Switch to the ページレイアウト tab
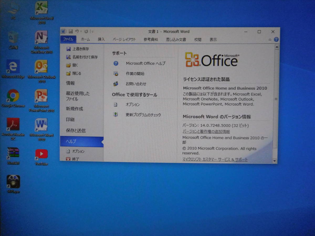The height and width of the screenshot is (236, 315). [124, 40]
